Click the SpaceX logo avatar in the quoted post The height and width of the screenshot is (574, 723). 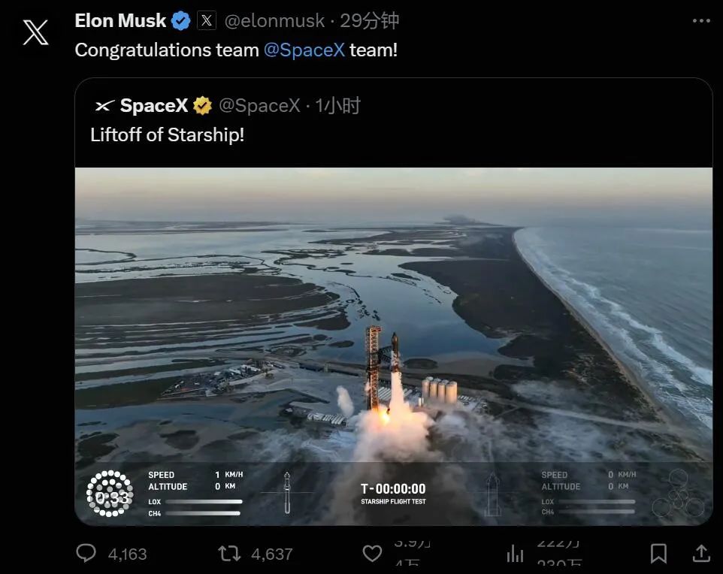[x=104, y=106]
